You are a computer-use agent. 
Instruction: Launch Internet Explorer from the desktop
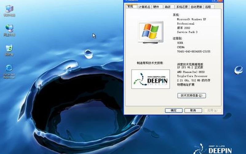click(x=9, y=71)
